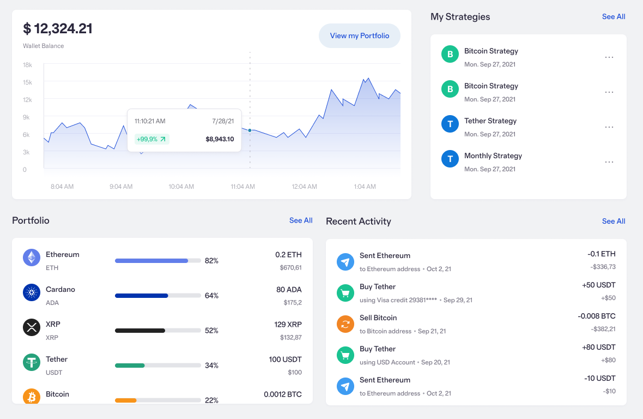
Task: Open options menu for the first Bitcoin Strategy
Action: pyautogui.click(x=609, y=57)
